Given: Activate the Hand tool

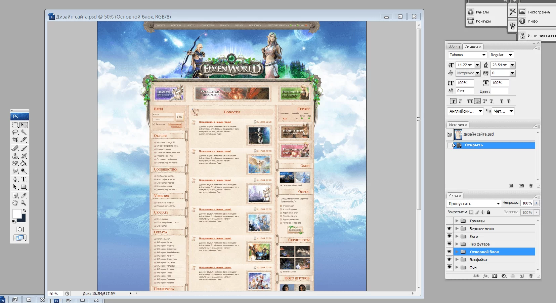Looking at the screenshot, I should (x=15, y=203).
